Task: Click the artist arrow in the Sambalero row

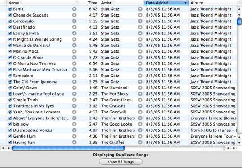Action: (140, 76)
